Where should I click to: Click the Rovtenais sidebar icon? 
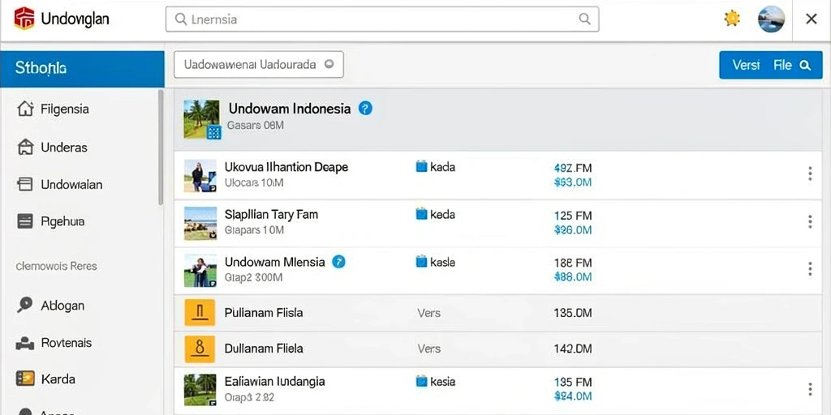coord(25,343)
